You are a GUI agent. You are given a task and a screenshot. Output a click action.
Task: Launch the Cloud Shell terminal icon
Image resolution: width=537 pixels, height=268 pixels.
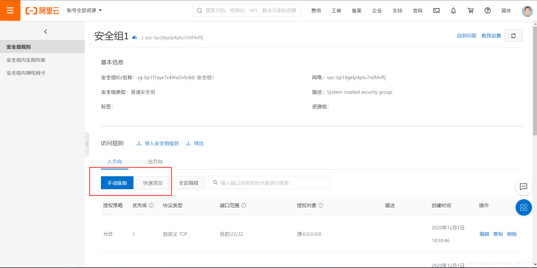point(436,11)
